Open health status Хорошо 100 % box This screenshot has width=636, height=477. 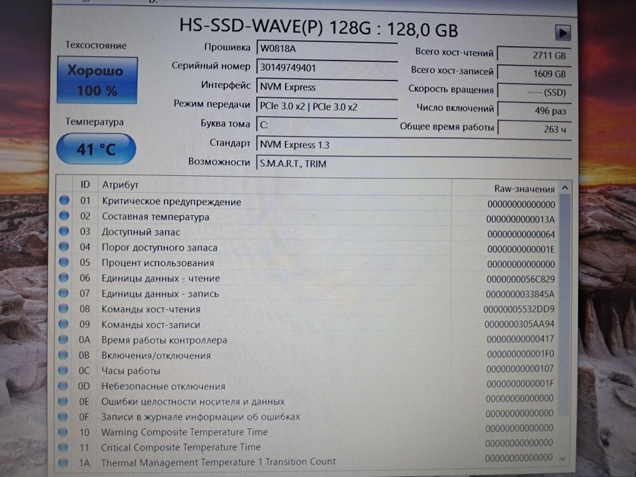pos(97,80)
